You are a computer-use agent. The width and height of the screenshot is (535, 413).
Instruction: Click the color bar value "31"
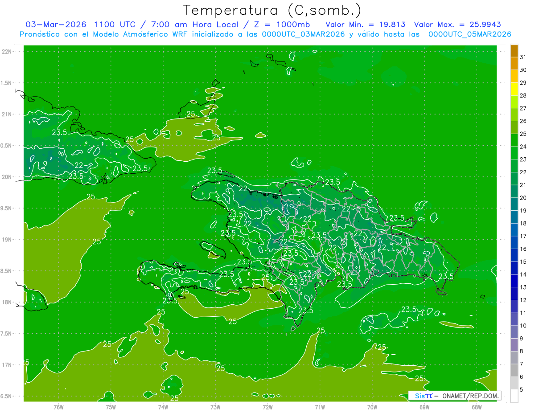pyautogui.click(x=523, y=57)
